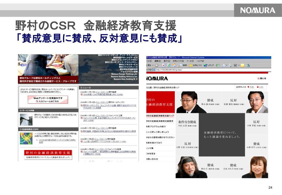Click PDF icon beside 2006年度～2007年度 news item

[82, 94]
